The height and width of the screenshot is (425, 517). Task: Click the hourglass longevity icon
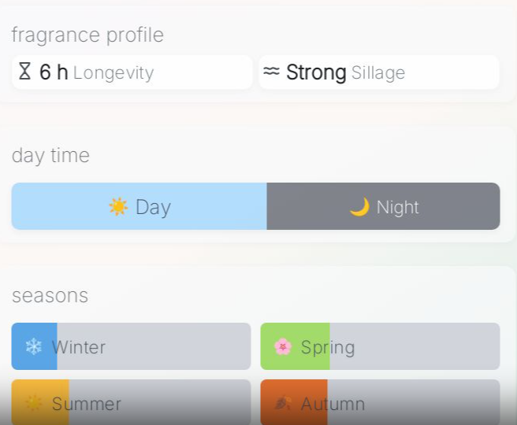(x=25, y=72)
